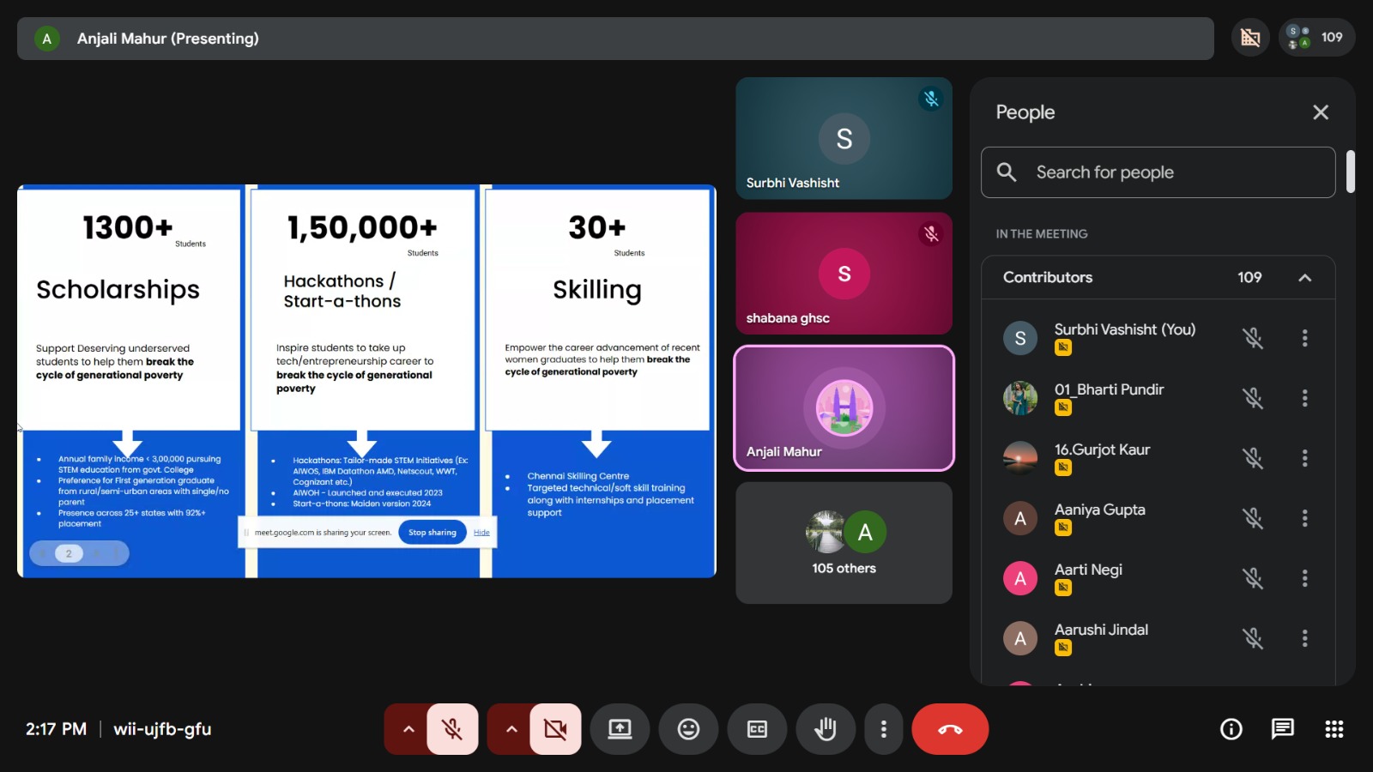Open more options for Aaniya Gupta
Viewport: 1373px width, 772px height.
(x=1305, y=518)
